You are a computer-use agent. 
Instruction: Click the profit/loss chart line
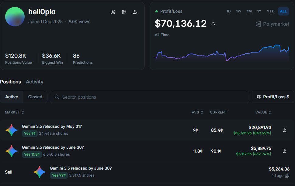pos(222,53)
